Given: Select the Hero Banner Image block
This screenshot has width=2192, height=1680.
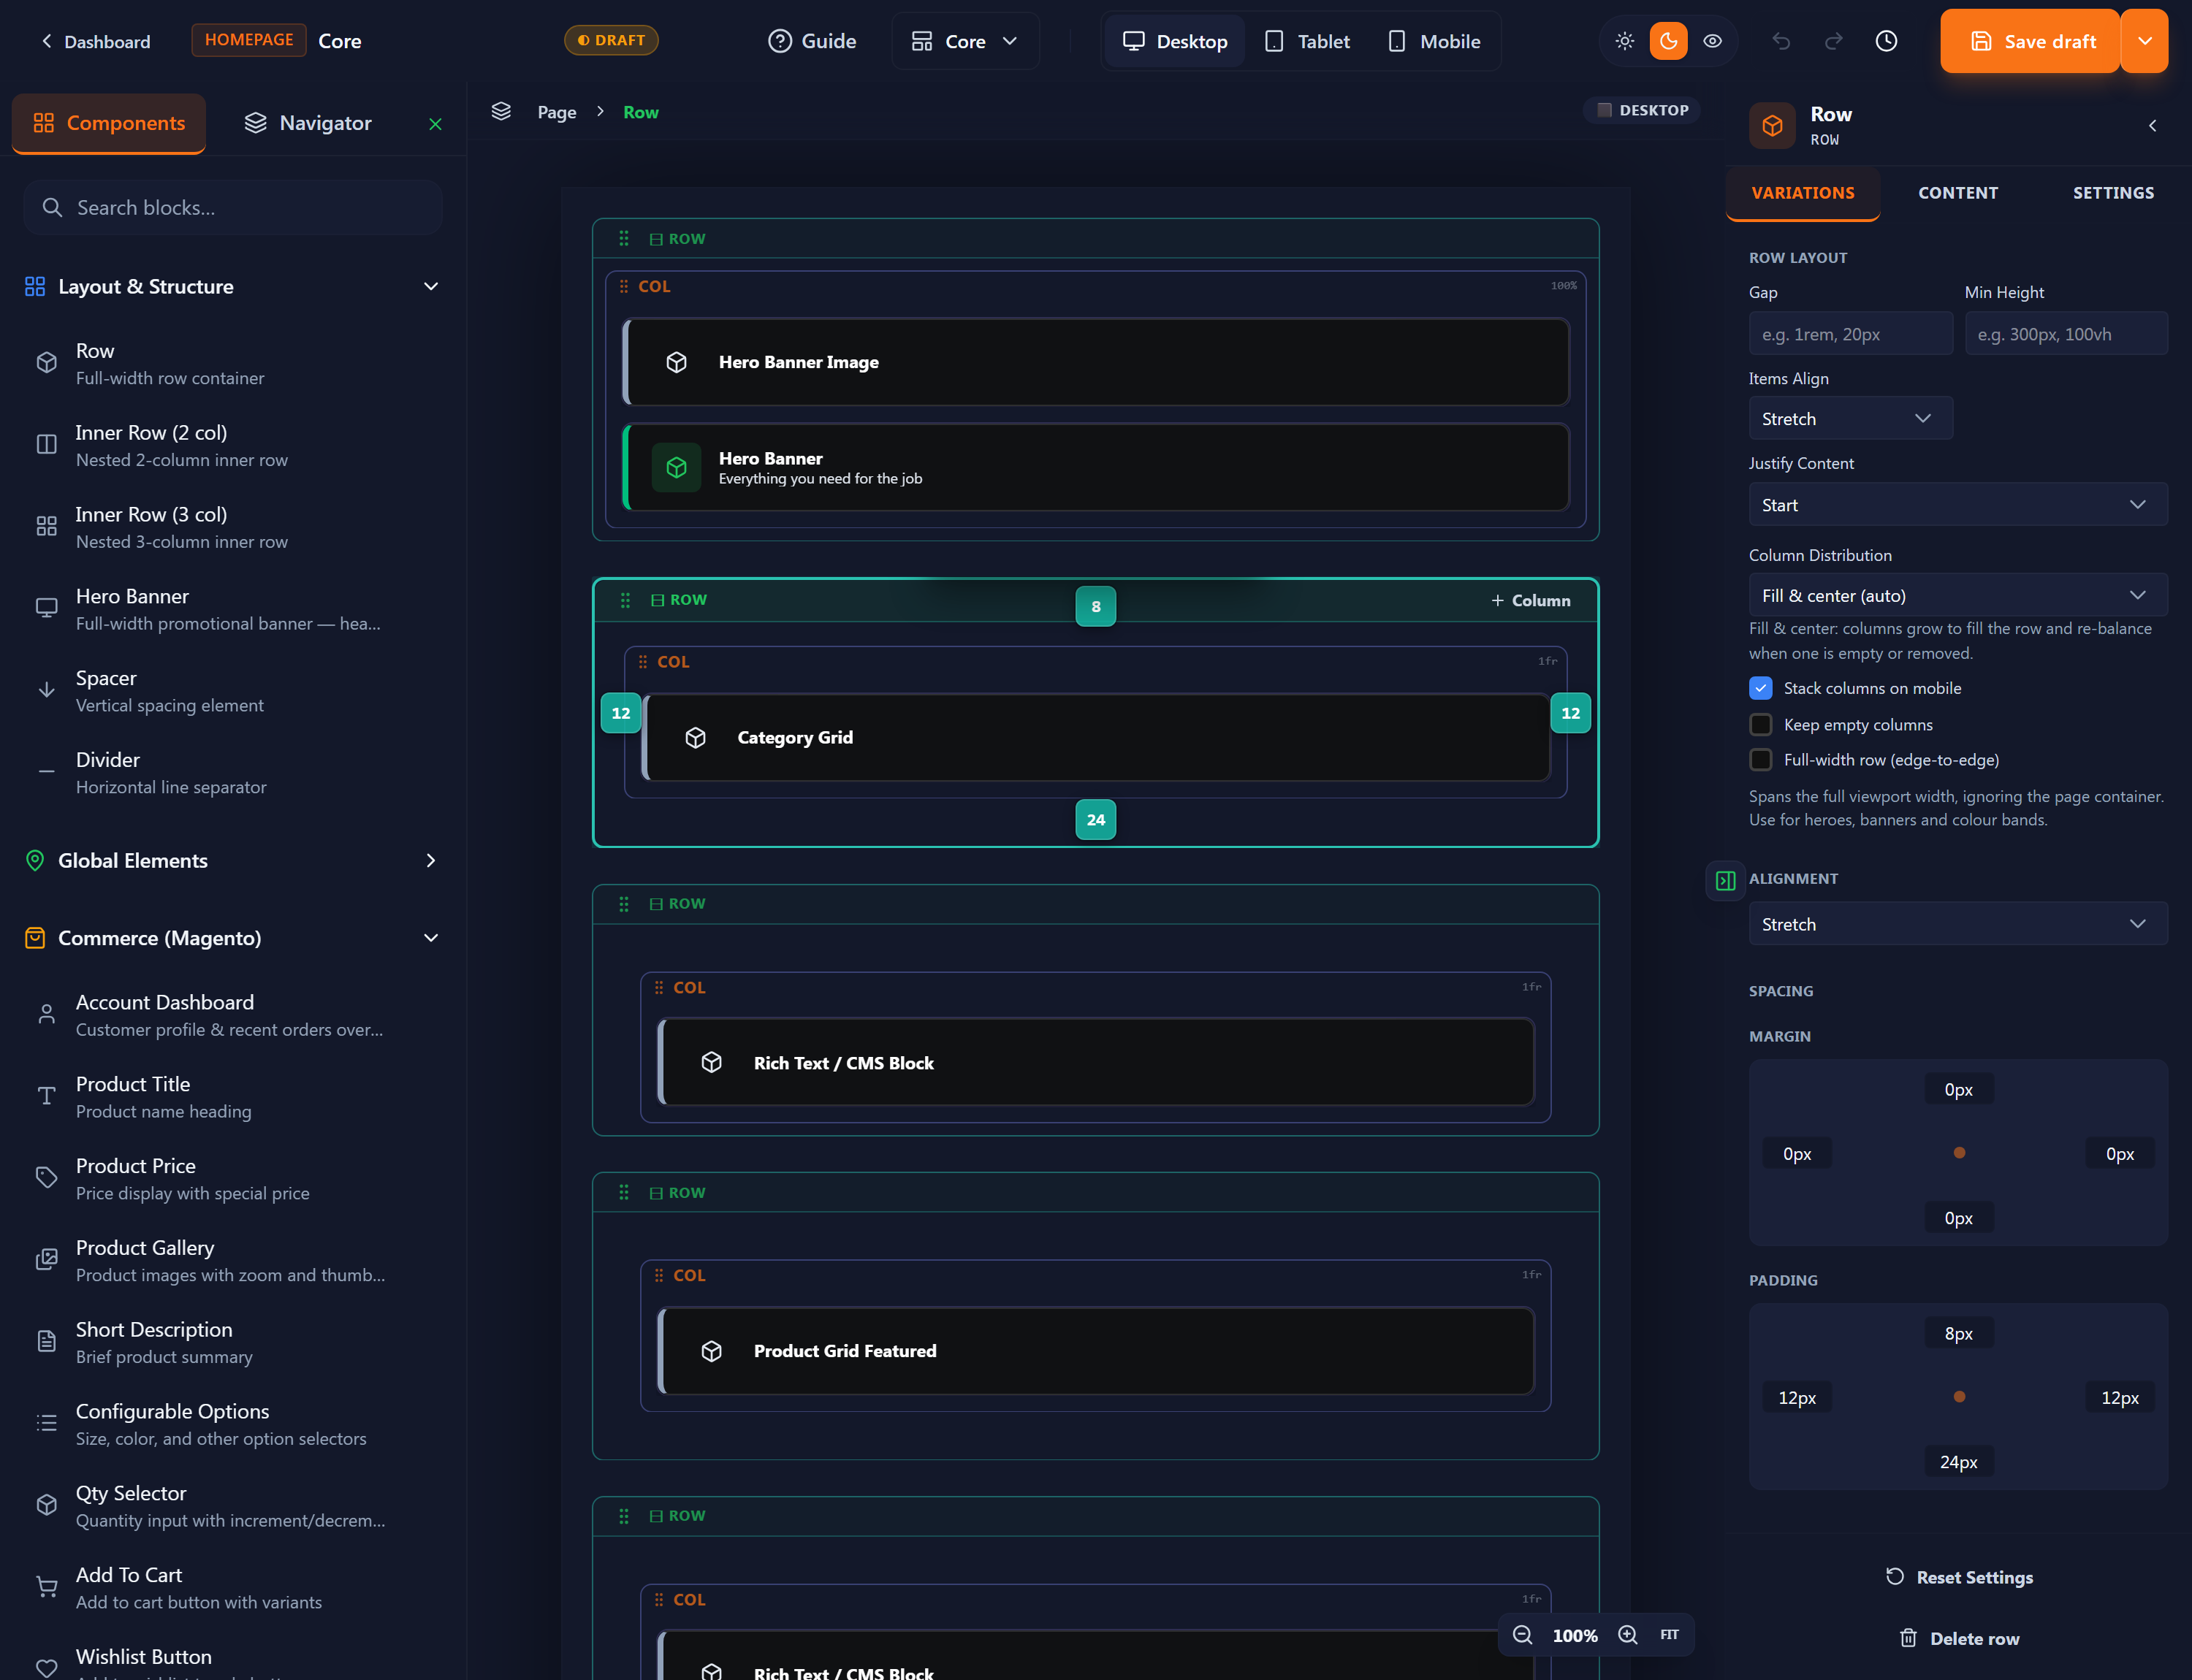Looking at the screenshot, I should pos(1095,362).
